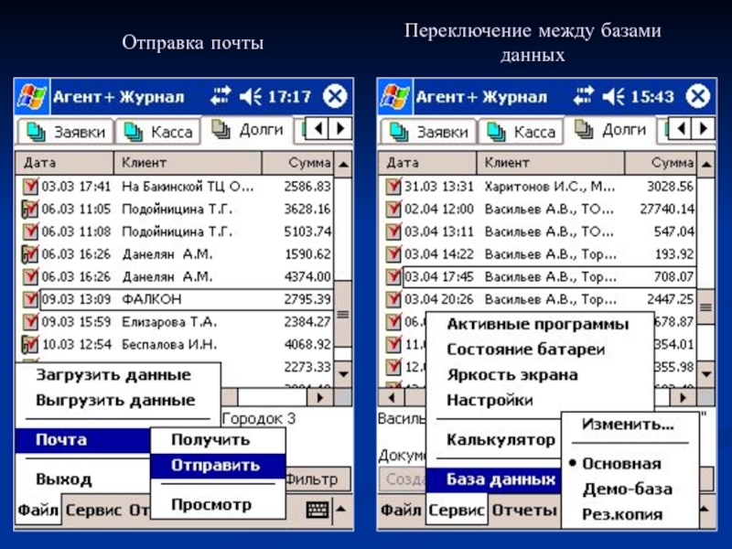Sort by Сумма column in left window

[x=298, y=163]
